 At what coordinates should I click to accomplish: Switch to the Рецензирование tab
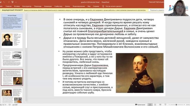click(x=79, y=6)
